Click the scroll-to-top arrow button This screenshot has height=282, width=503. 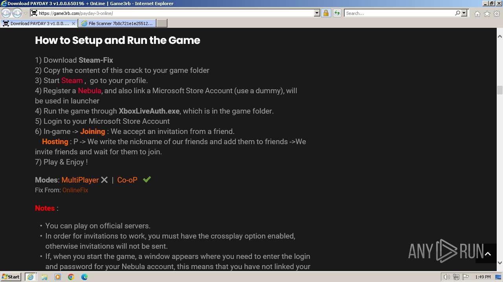(x=488, y=253)
